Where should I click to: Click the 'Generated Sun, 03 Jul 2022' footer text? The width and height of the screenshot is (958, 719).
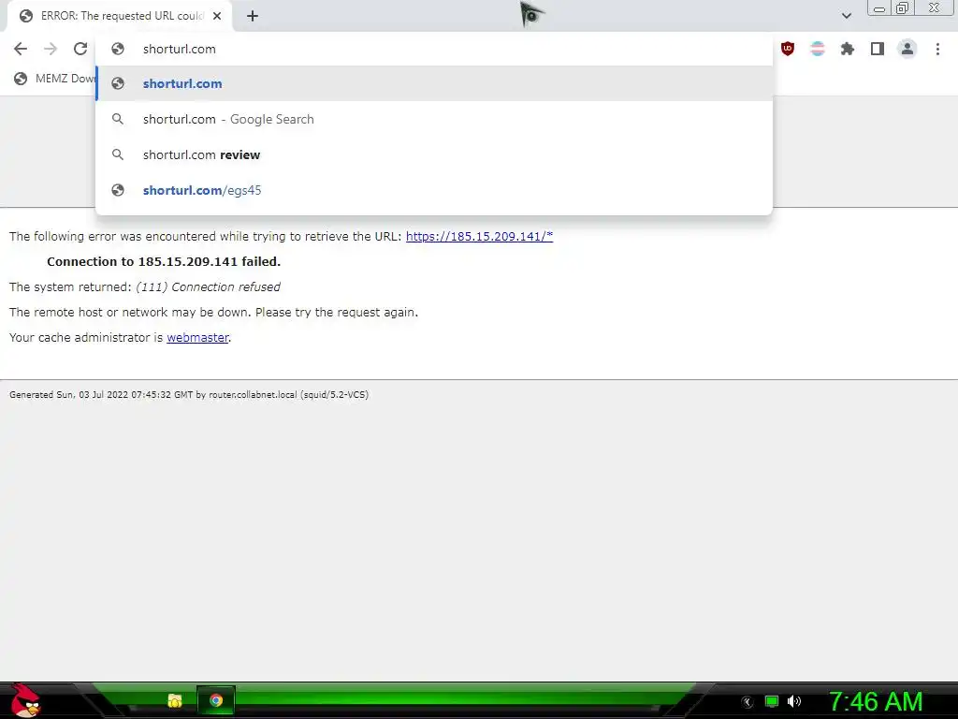point(189,395)
